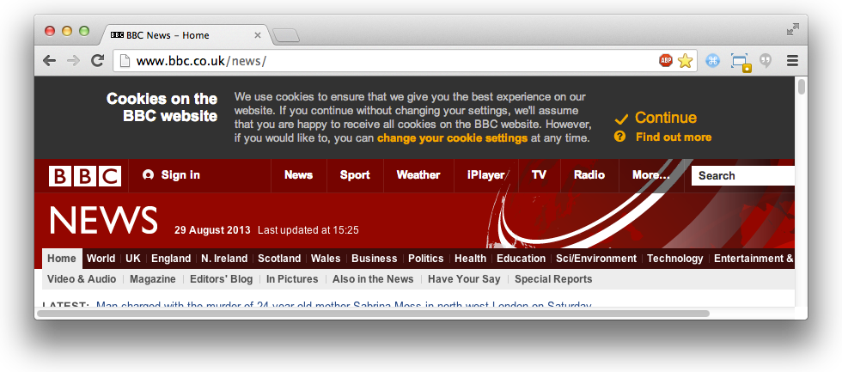Open the Chrome hamburger menu
This screenshot has height=372, width=842.
[792, 60]
